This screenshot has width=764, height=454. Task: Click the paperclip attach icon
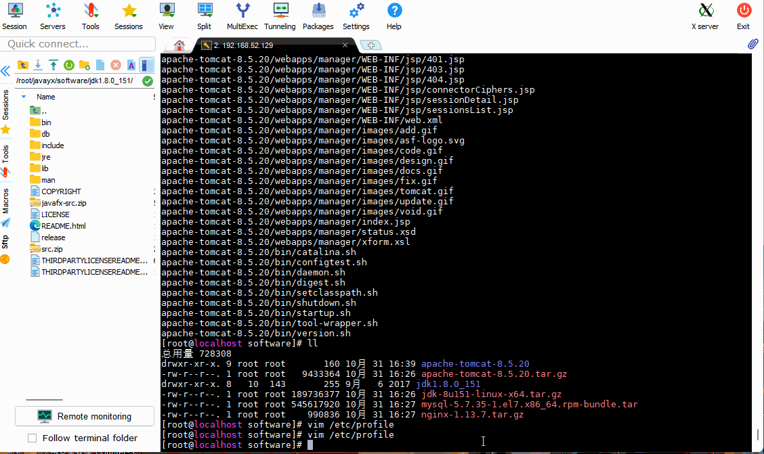tap(752, 44)
